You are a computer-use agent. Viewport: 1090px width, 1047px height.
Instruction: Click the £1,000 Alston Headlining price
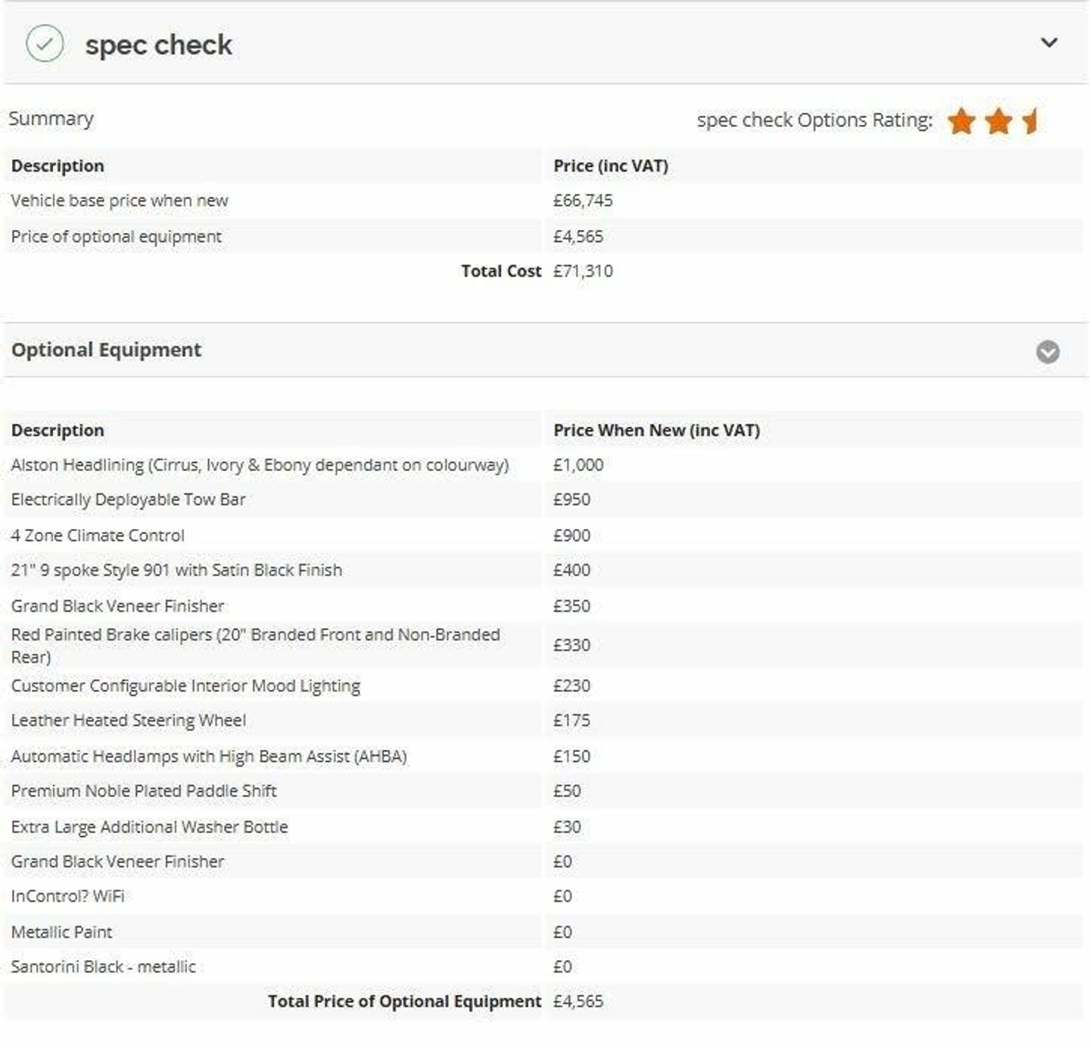tap(578, 464)
